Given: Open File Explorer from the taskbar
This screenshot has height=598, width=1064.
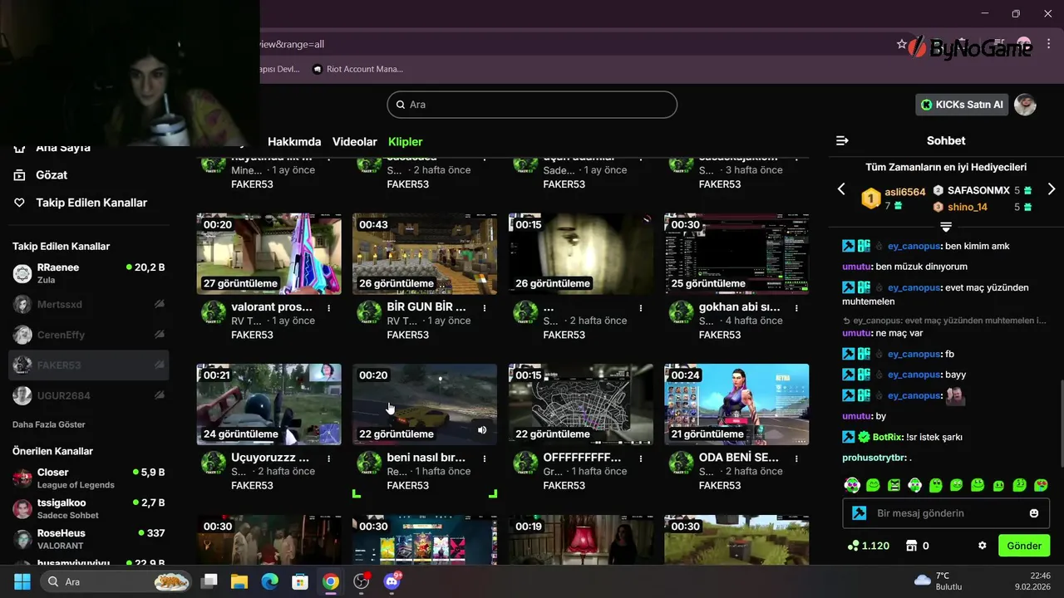Looking at the screenshot, I should (239, 581).
